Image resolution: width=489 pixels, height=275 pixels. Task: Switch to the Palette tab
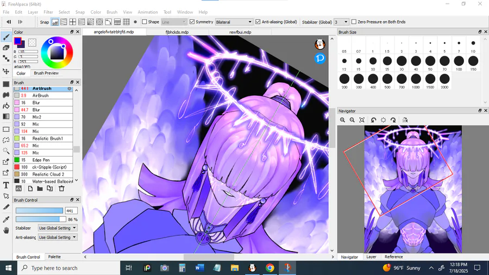(x=54, y=257)
